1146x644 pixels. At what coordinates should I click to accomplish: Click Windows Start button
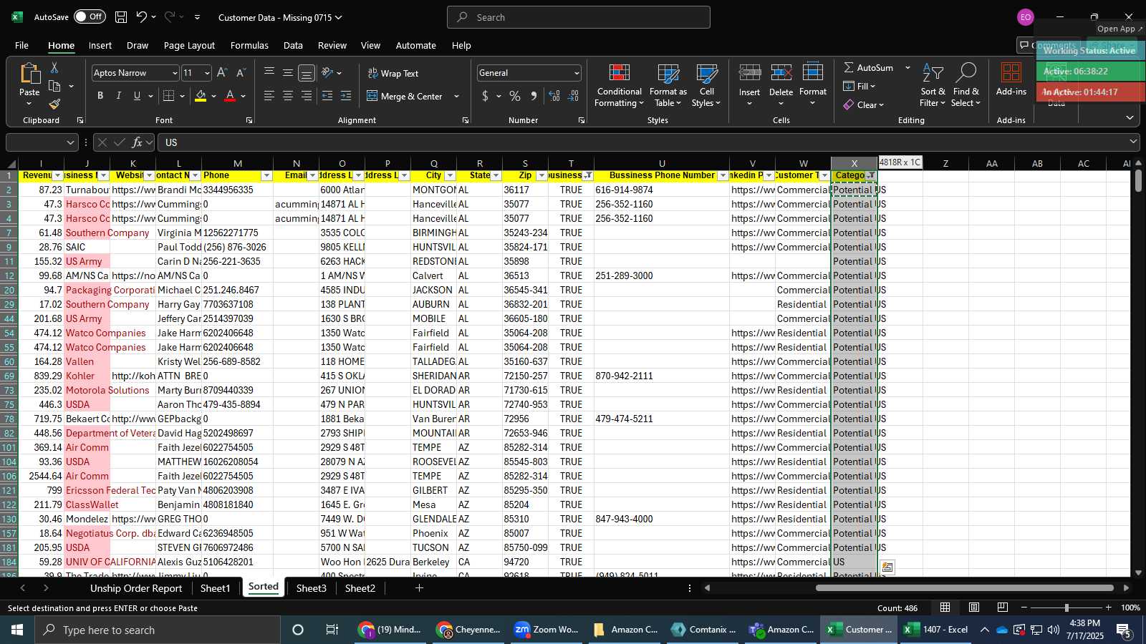pyautogui.click(x=17, y=630)
